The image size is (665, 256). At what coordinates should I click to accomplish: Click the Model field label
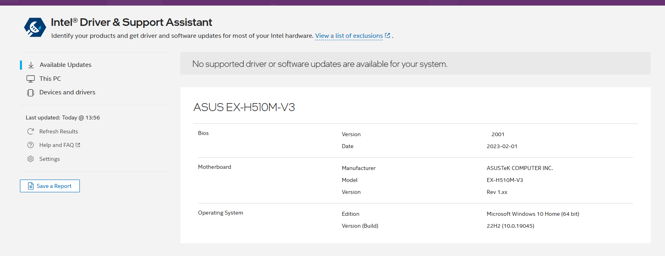(x=350, y=180)
